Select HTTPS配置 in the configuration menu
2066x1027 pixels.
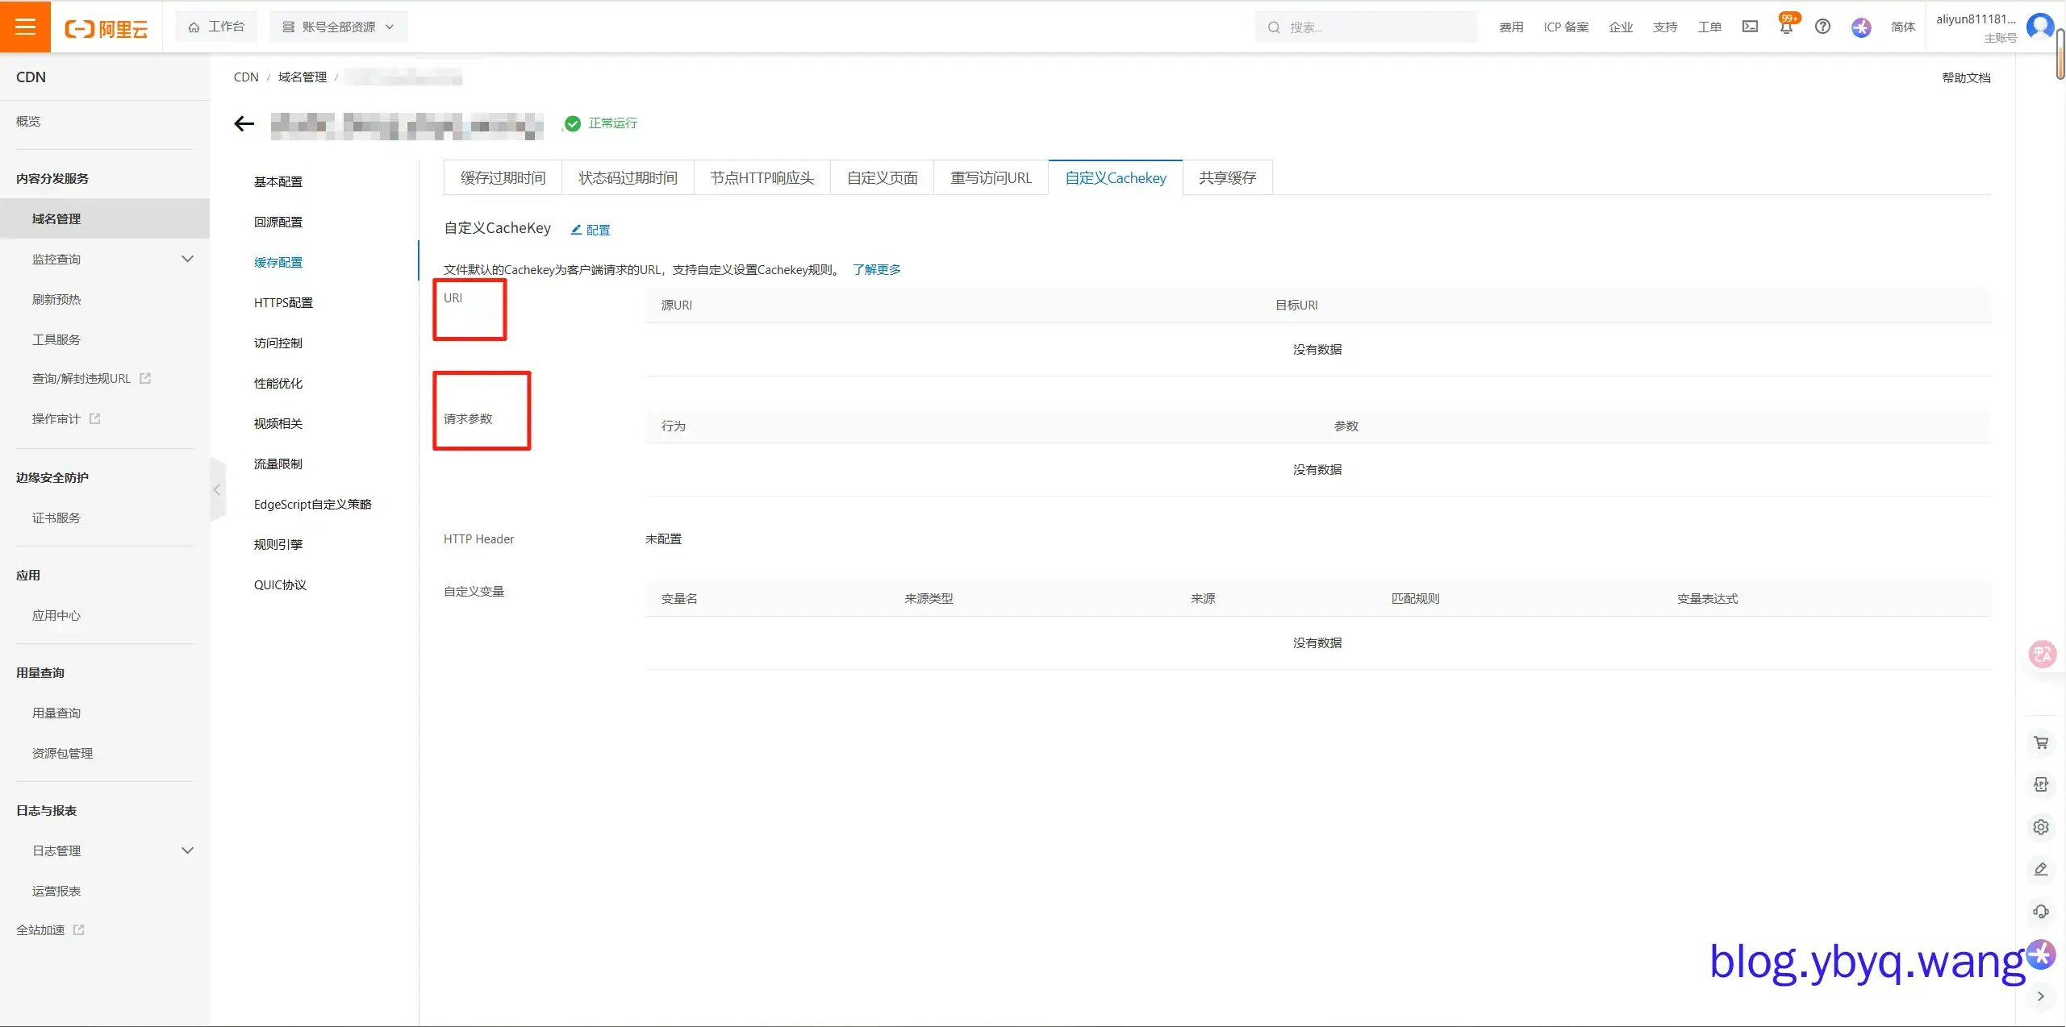click(x=283, y=302)
